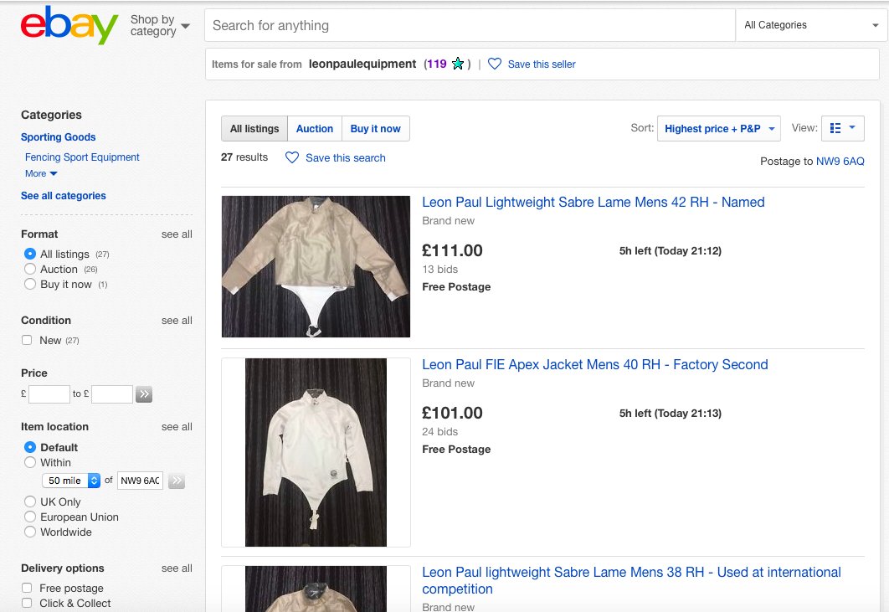Open Sporting Goods category link

point(59,136)
